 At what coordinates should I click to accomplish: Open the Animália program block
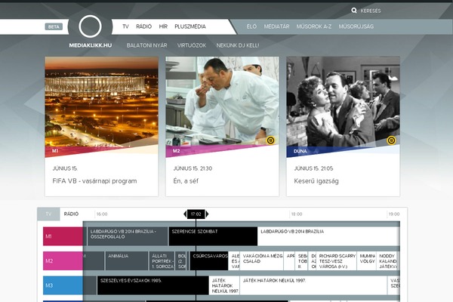pos(127,261)
